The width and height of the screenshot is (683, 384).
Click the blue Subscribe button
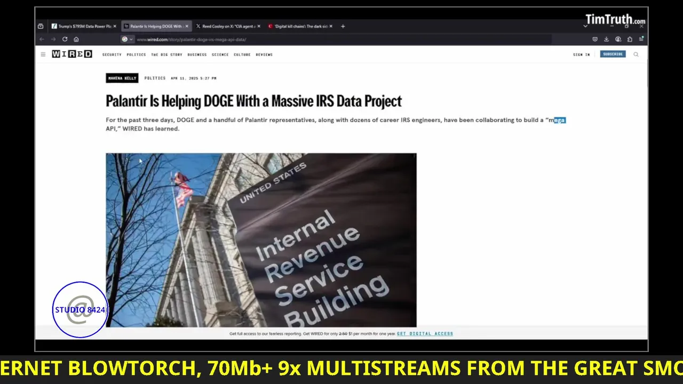click(613, 54)
